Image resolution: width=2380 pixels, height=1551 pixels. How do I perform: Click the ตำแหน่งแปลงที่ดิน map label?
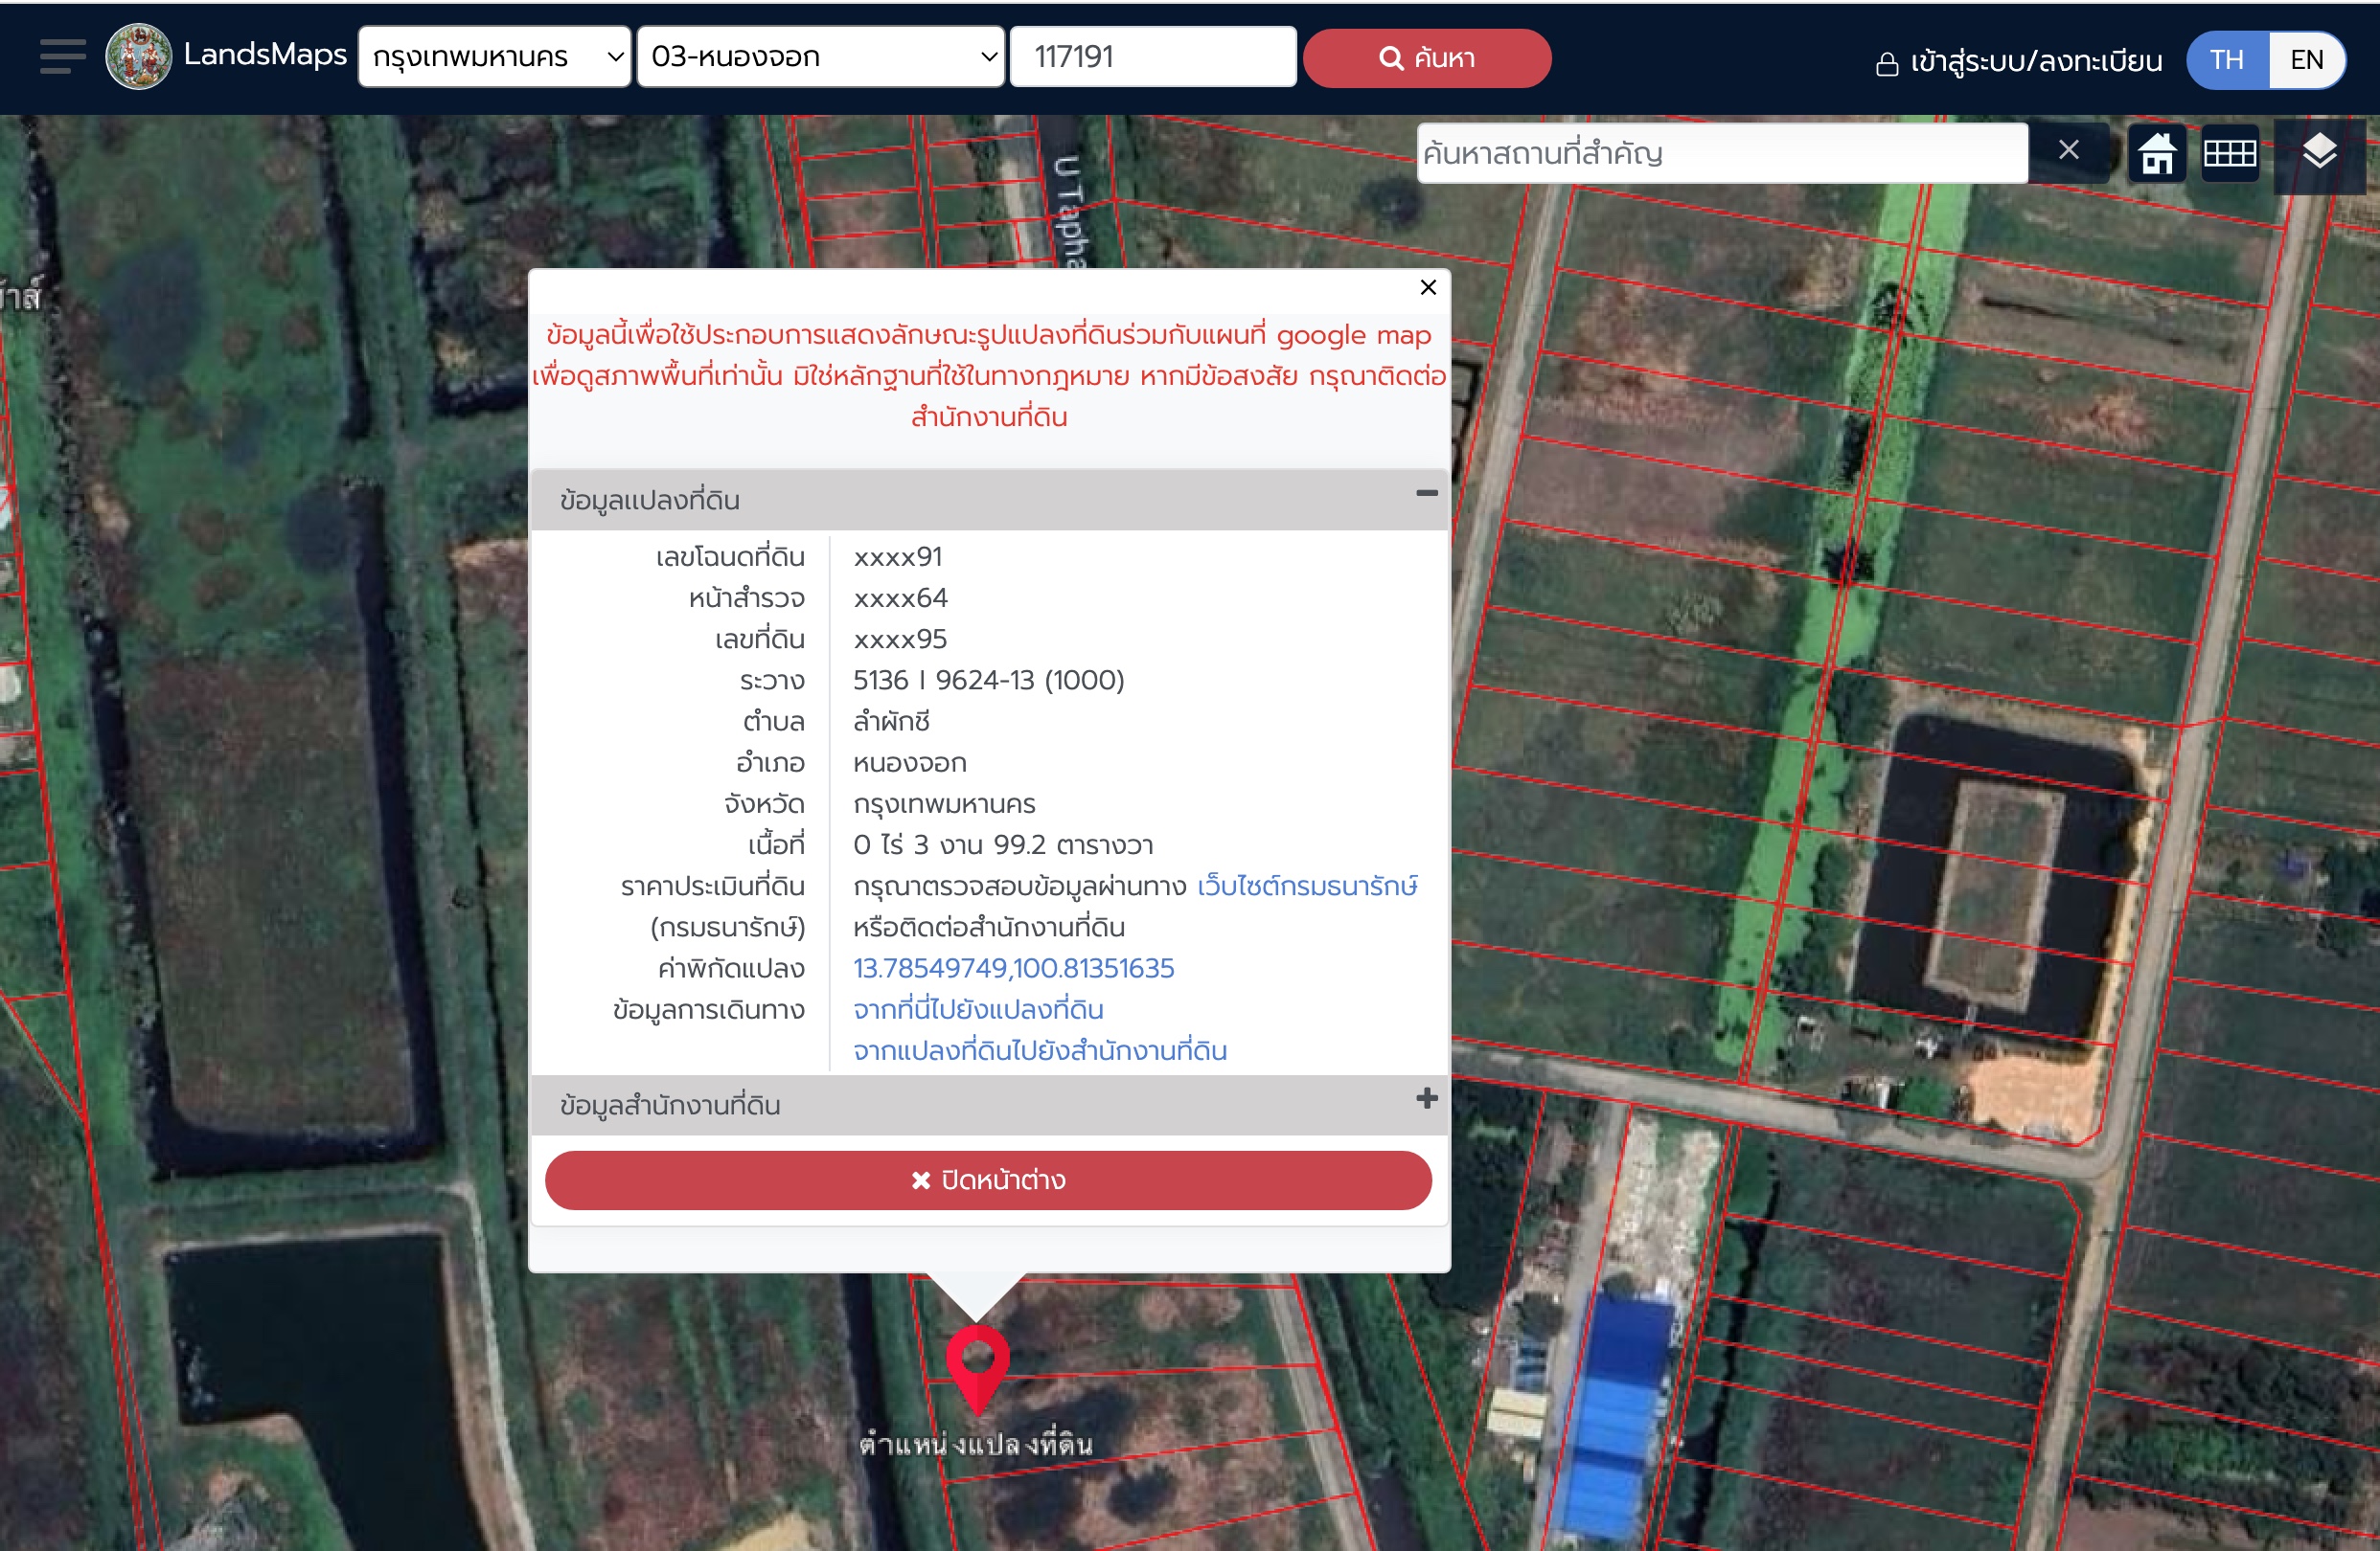click(976, 1444)
